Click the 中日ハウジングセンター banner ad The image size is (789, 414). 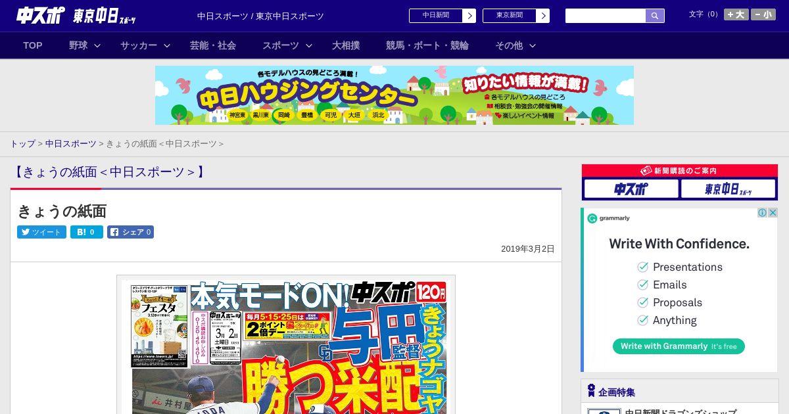tap(394, 95)
